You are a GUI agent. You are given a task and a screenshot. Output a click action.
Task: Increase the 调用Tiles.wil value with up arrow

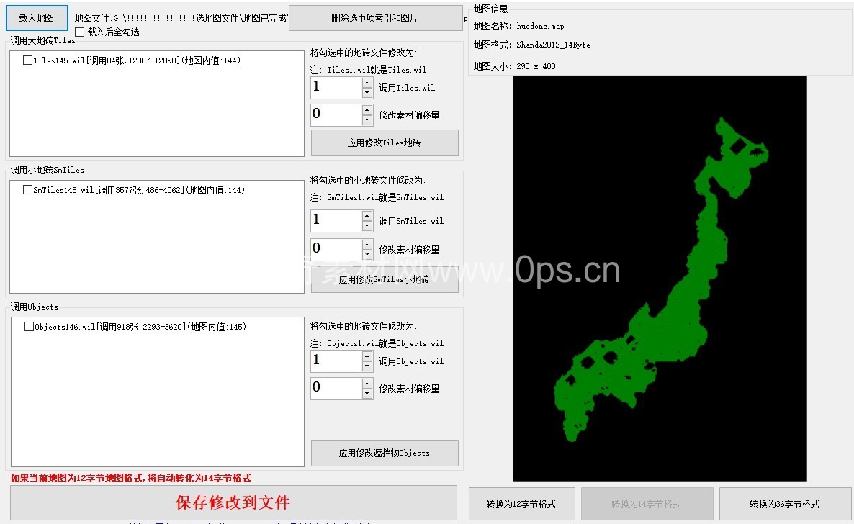coord(367,83)
